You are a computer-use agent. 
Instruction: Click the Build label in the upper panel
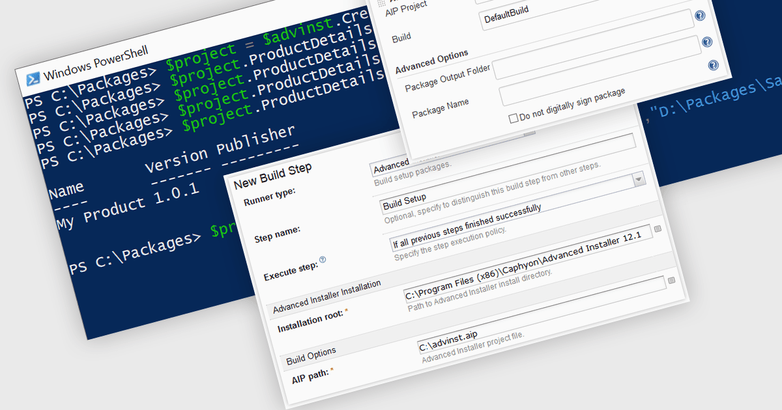point(401,38)
